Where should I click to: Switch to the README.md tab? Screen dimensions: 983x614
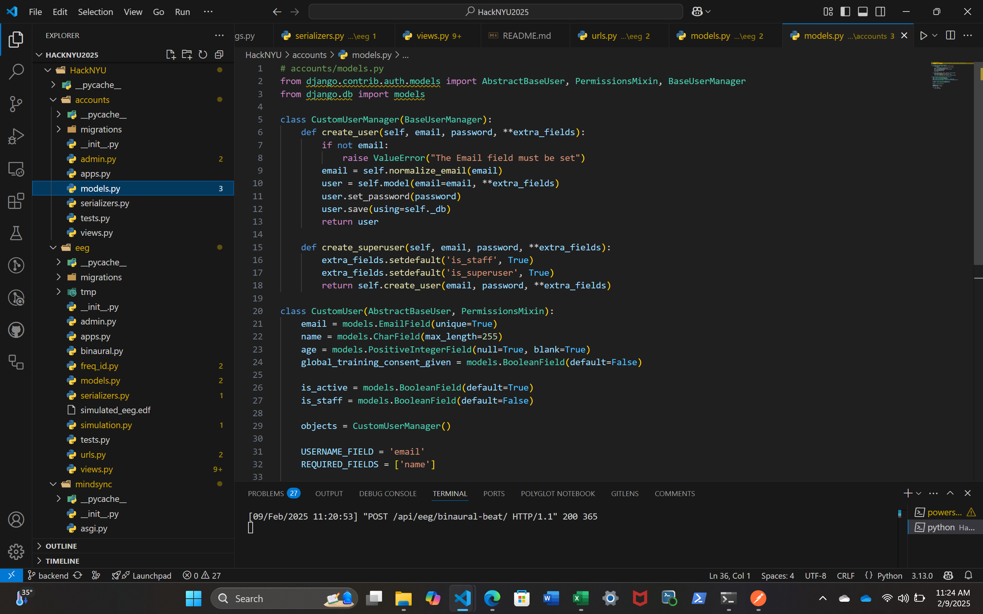pos(526,36)
